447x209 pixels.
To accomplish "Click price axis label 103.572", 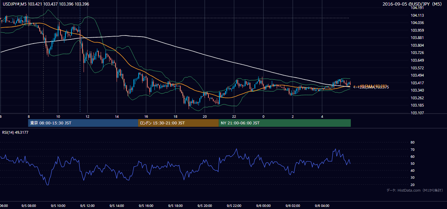I will pos(418,68).
